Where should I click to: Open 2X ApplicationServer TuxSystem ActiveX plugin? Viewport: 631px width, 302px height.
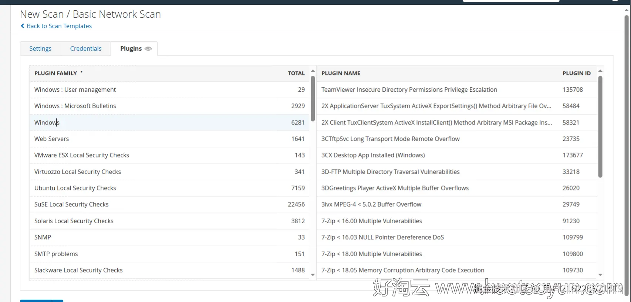[x=436, y=106]
